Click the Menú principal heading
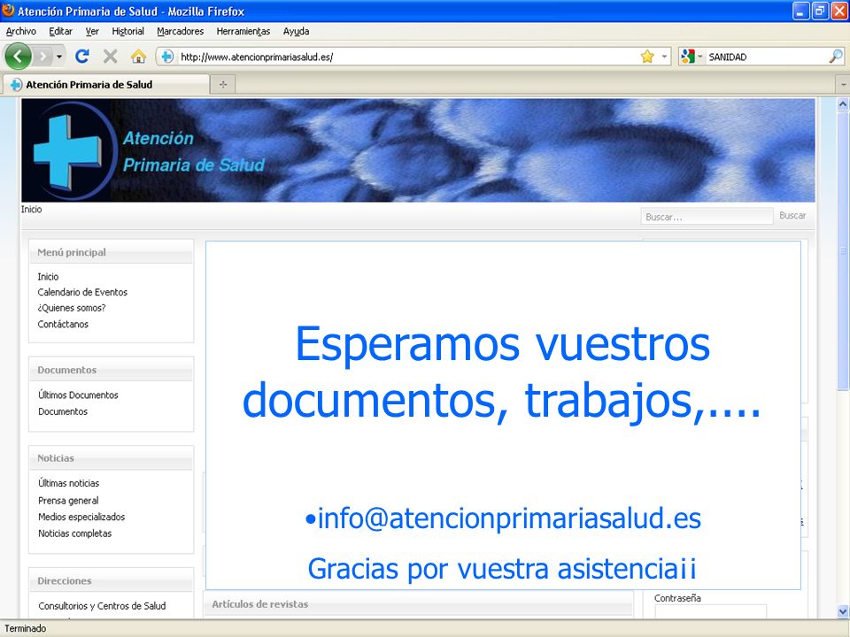This screenshot has width=850, height=637. 72,252
